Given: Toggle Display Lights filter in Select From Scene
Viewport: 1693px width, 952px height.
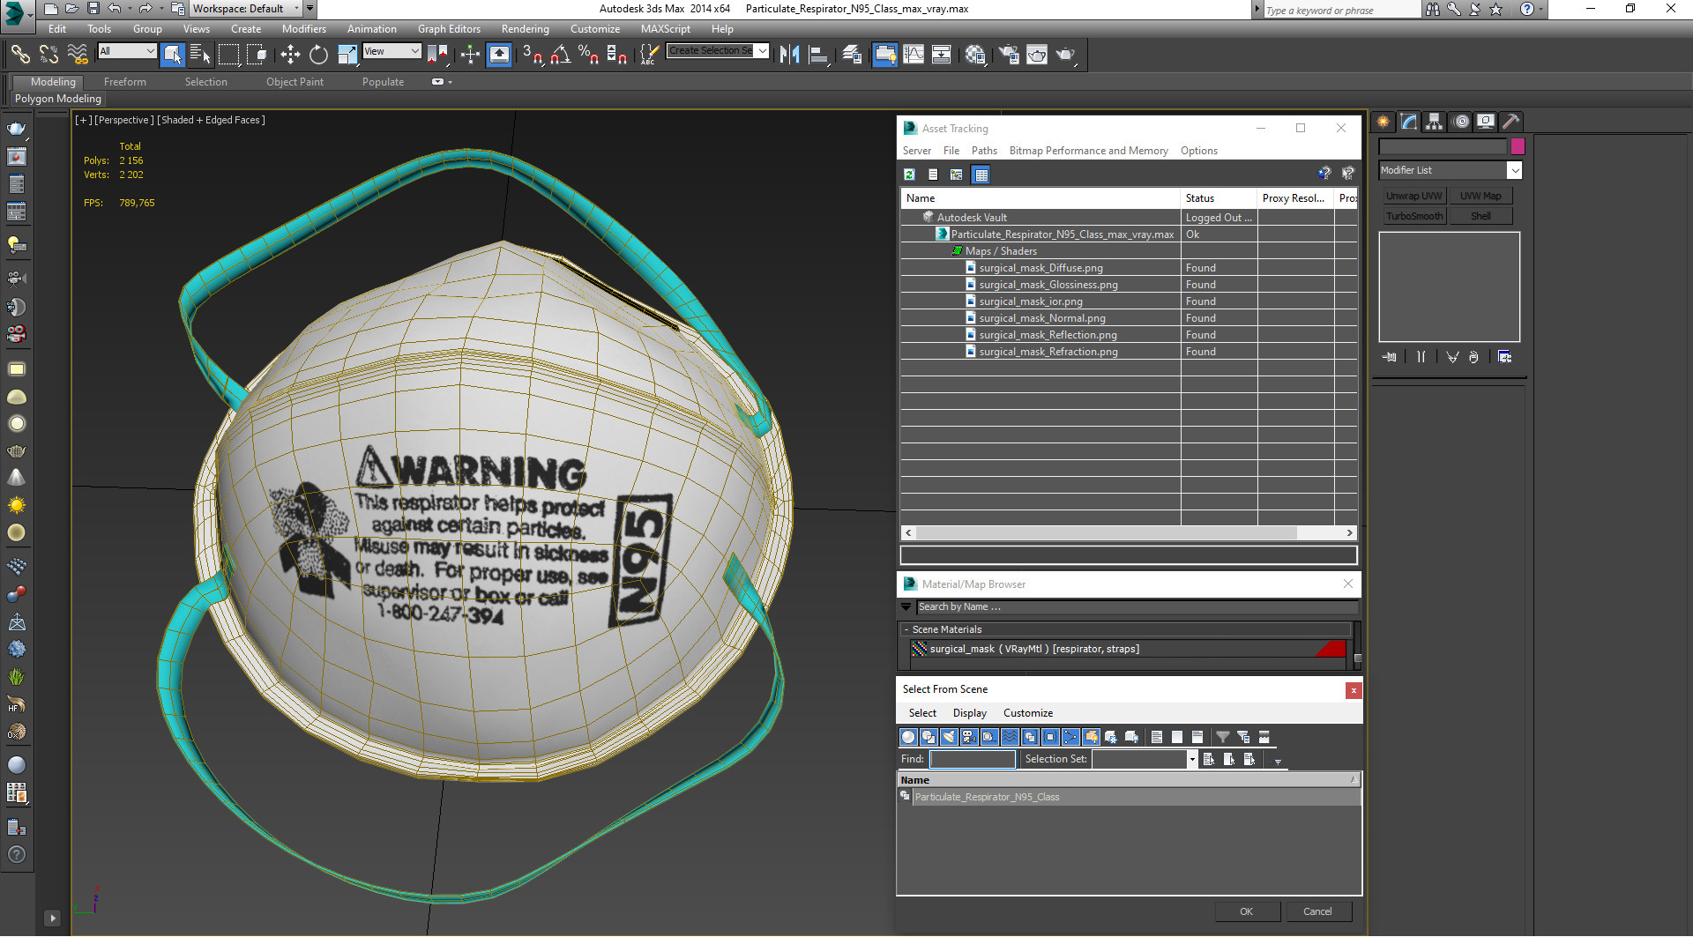Looking at the screenshot, I should pyautogui.click(x=949, y=737).
